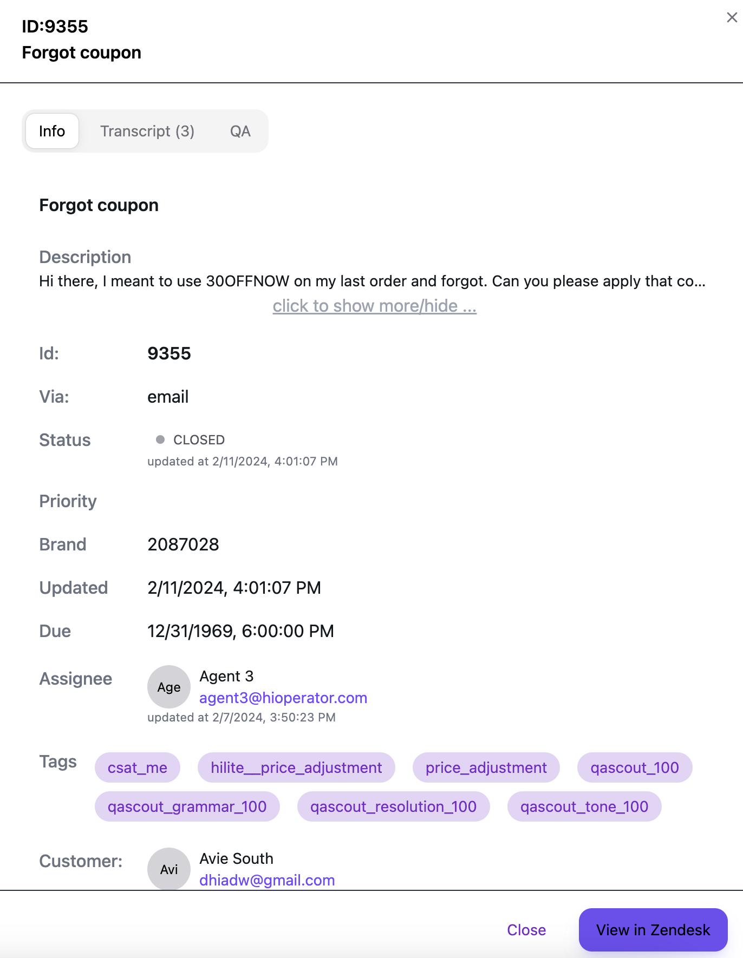
Task: Select the qascout_100 tag
Action: coord(634,767)
